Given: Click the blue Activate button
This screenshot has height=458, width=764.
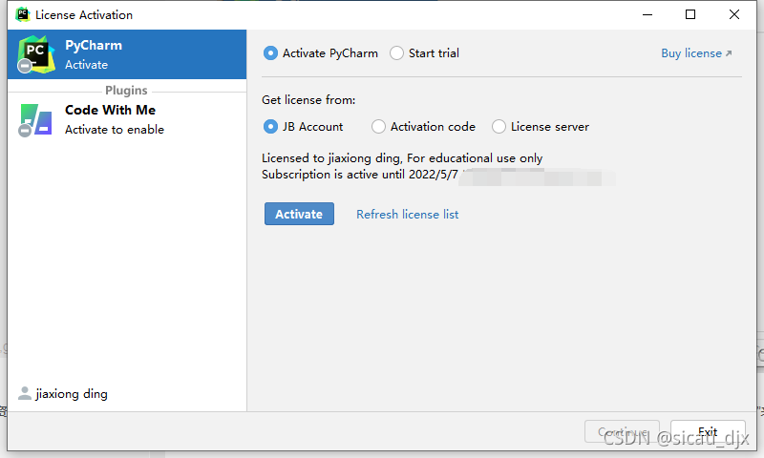Looking at the screenshot, I should coord(299,214).
